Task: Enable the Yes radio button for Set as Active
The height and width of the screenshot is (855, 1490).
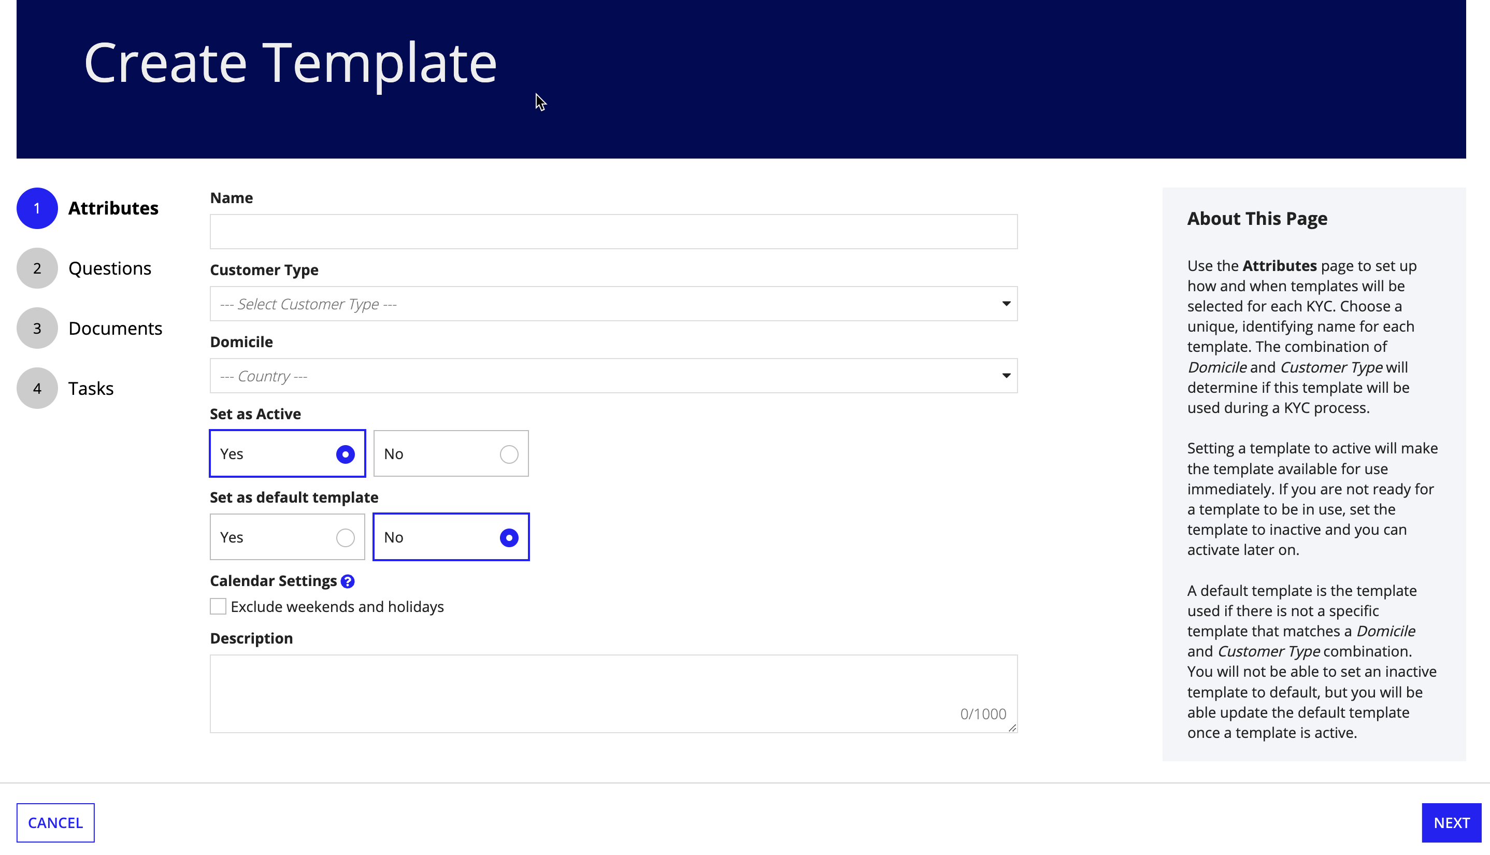Action: click(x=345, y=453)
